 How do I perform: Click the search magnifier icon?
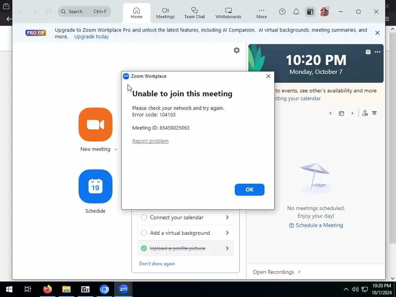63,12
